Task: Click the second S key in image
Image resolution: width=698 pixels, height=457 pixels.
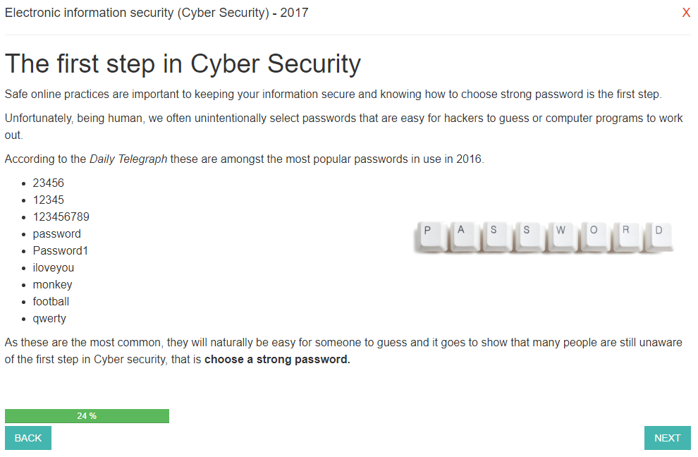Action: click(x=529, y=236)
